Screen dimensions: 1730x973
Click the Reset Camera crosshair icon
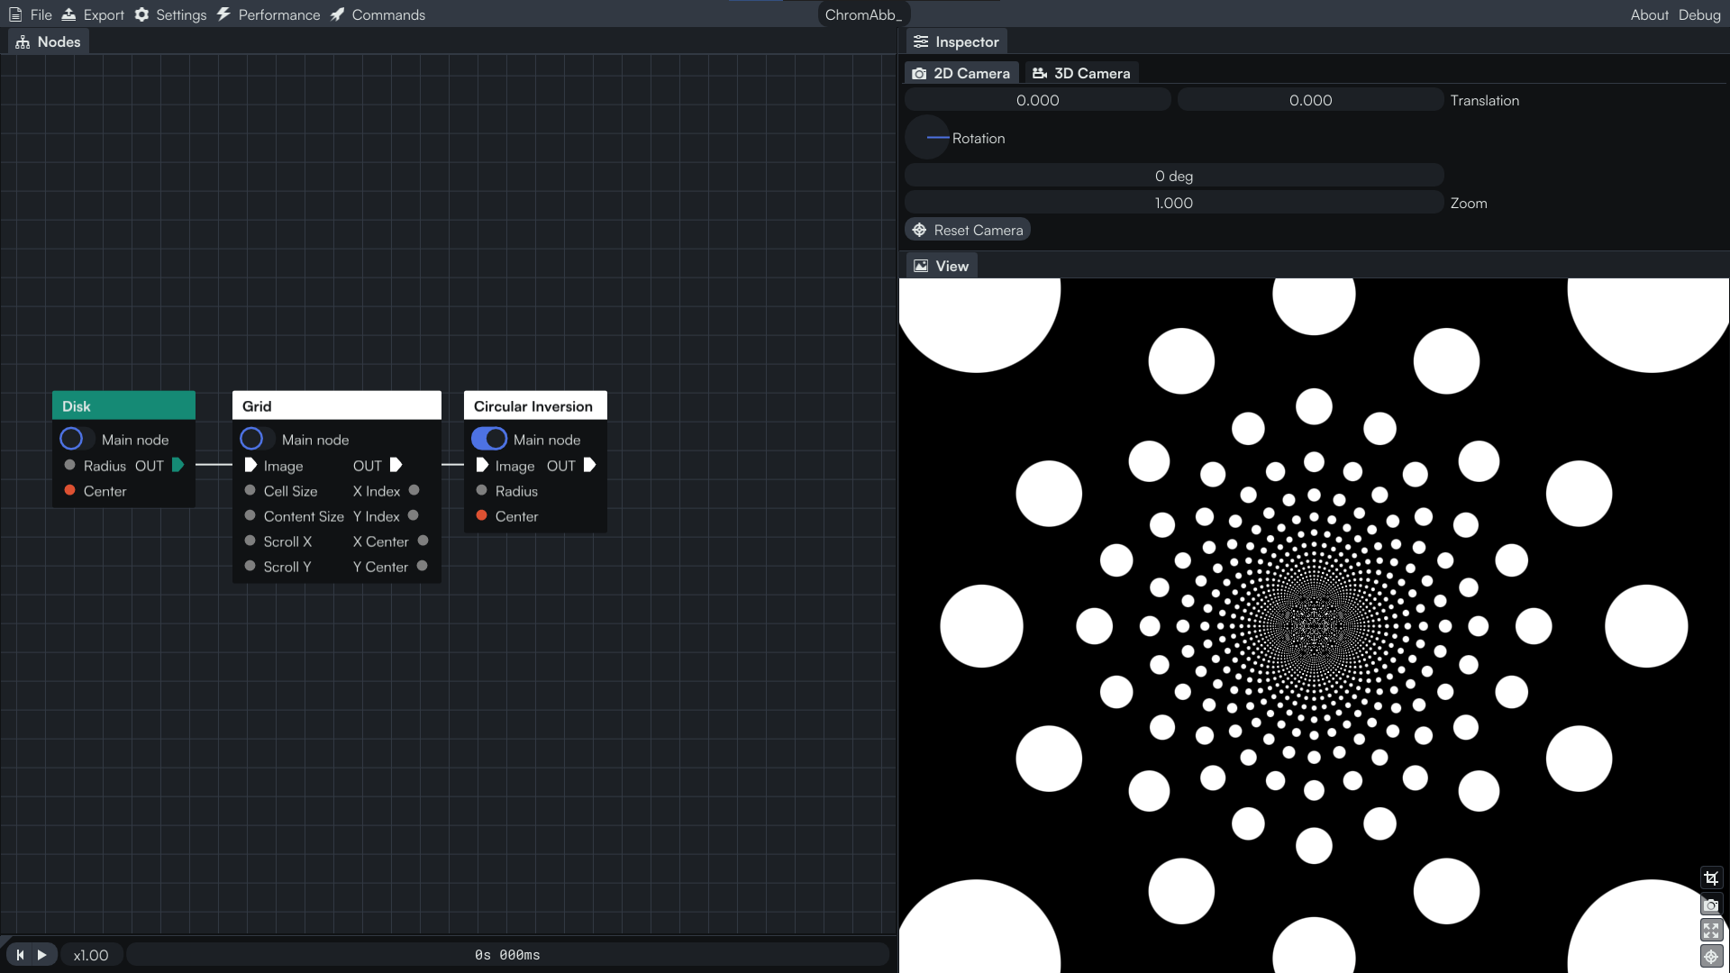click(919, 230)
